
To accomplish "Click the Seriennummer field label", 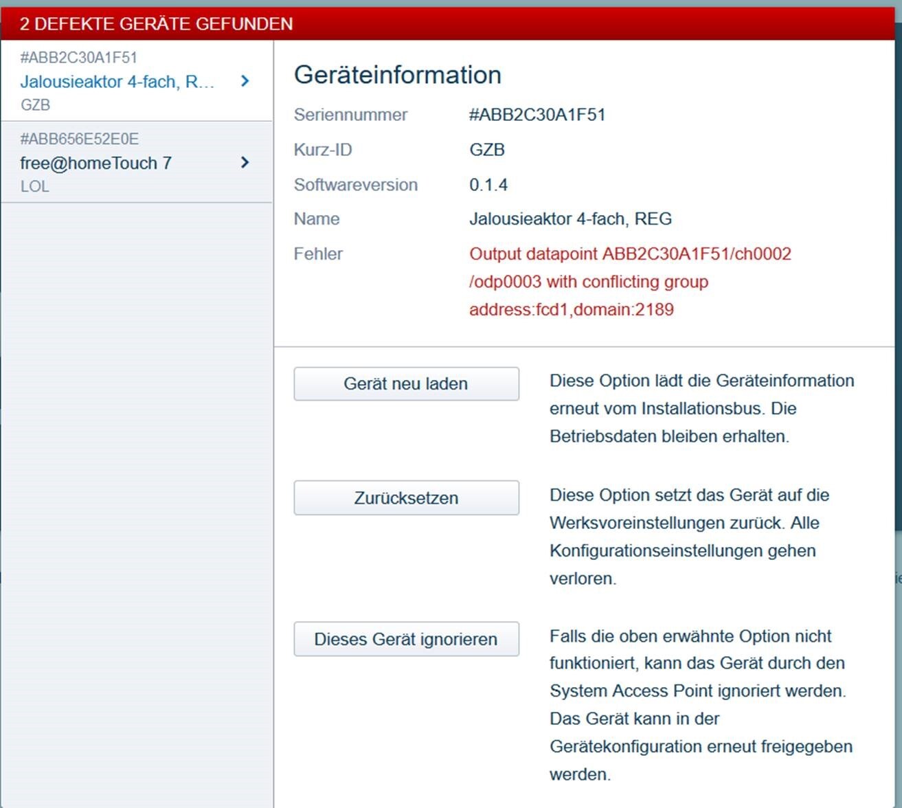I will pos(351,115).
